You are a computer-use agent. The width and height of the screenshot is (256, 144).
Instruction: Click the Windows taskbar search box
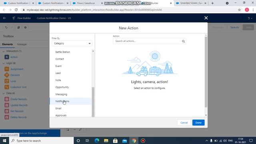click(42, 140)
